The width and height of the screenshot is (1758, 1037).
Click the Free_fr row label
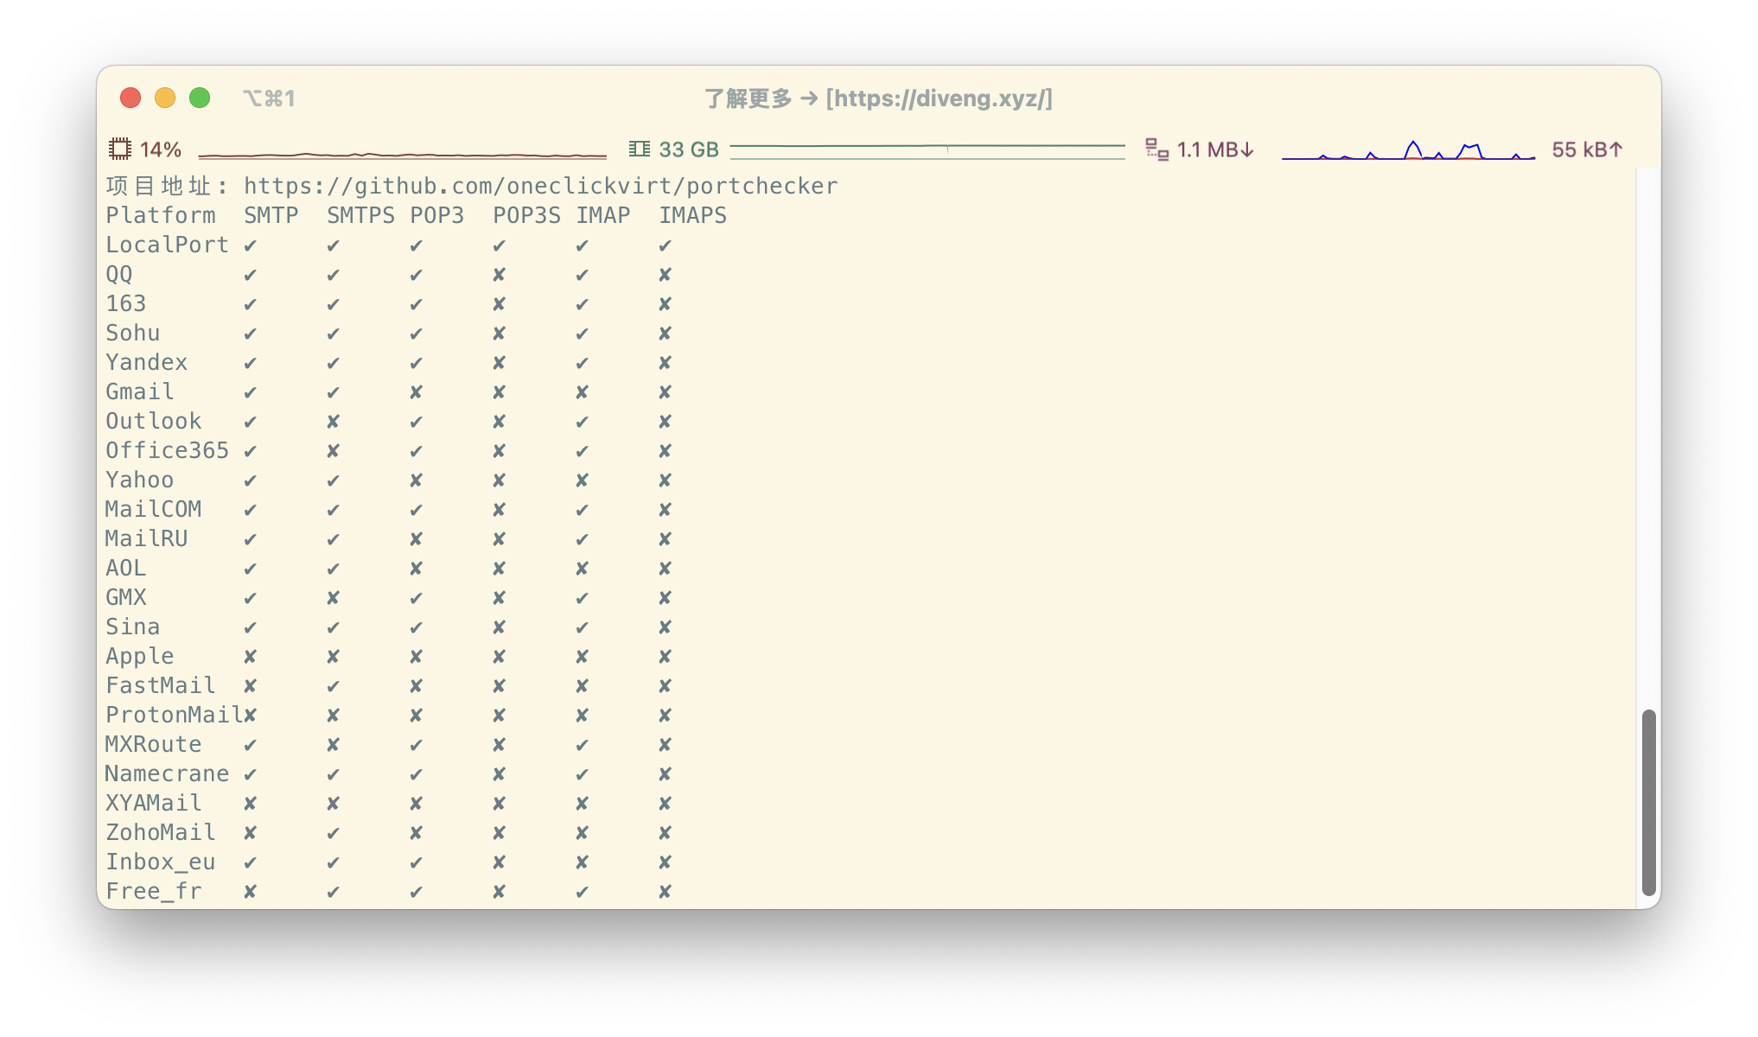pyautogui.click(x=154, y=891)
